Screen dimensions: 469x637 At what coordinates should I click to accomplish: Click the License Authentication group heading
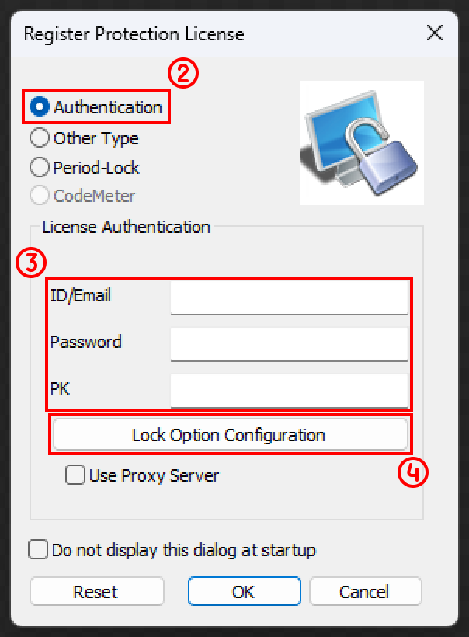click(x=127, y=227)
